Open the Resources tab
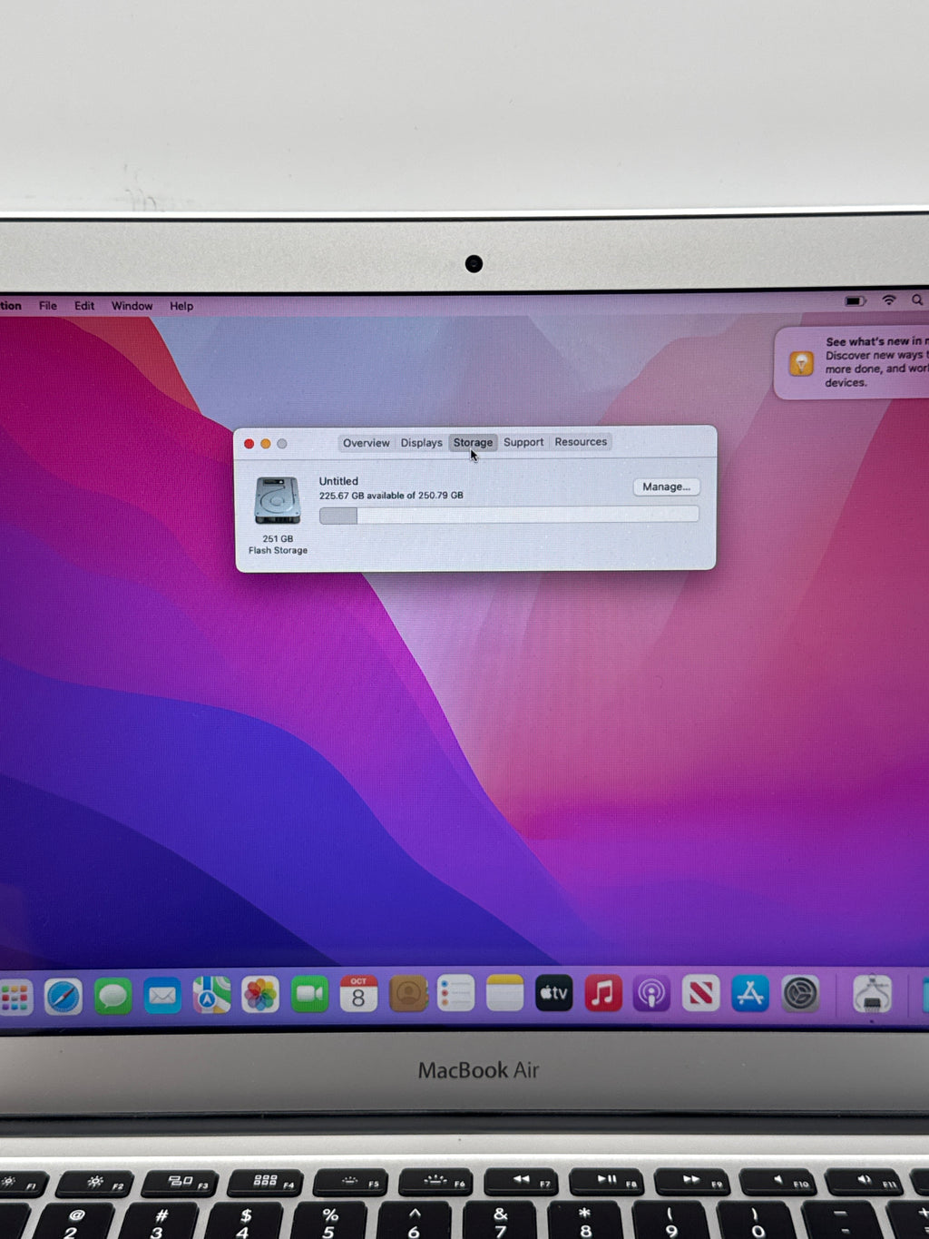Image resolution: width=929 pixels, height=1239 pixels. pos(581,442)
